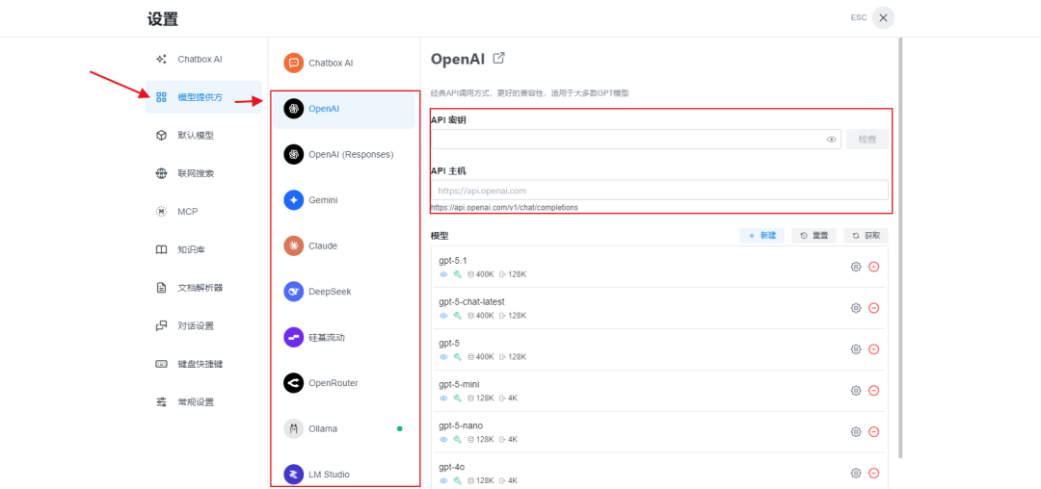Click the 重置 models button
This screenshot has width=1041, height=489.
pos(814,235)
